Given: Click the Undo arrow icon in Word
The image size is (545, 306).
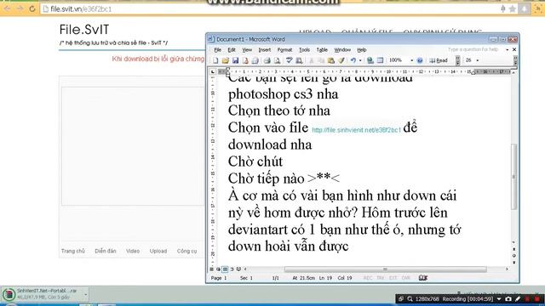Looking at the screenshot, I should 353,60.
